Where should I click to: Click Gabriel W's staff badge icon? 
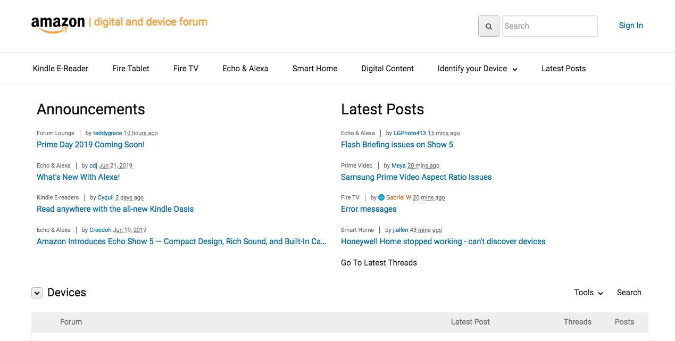point(381,197)
